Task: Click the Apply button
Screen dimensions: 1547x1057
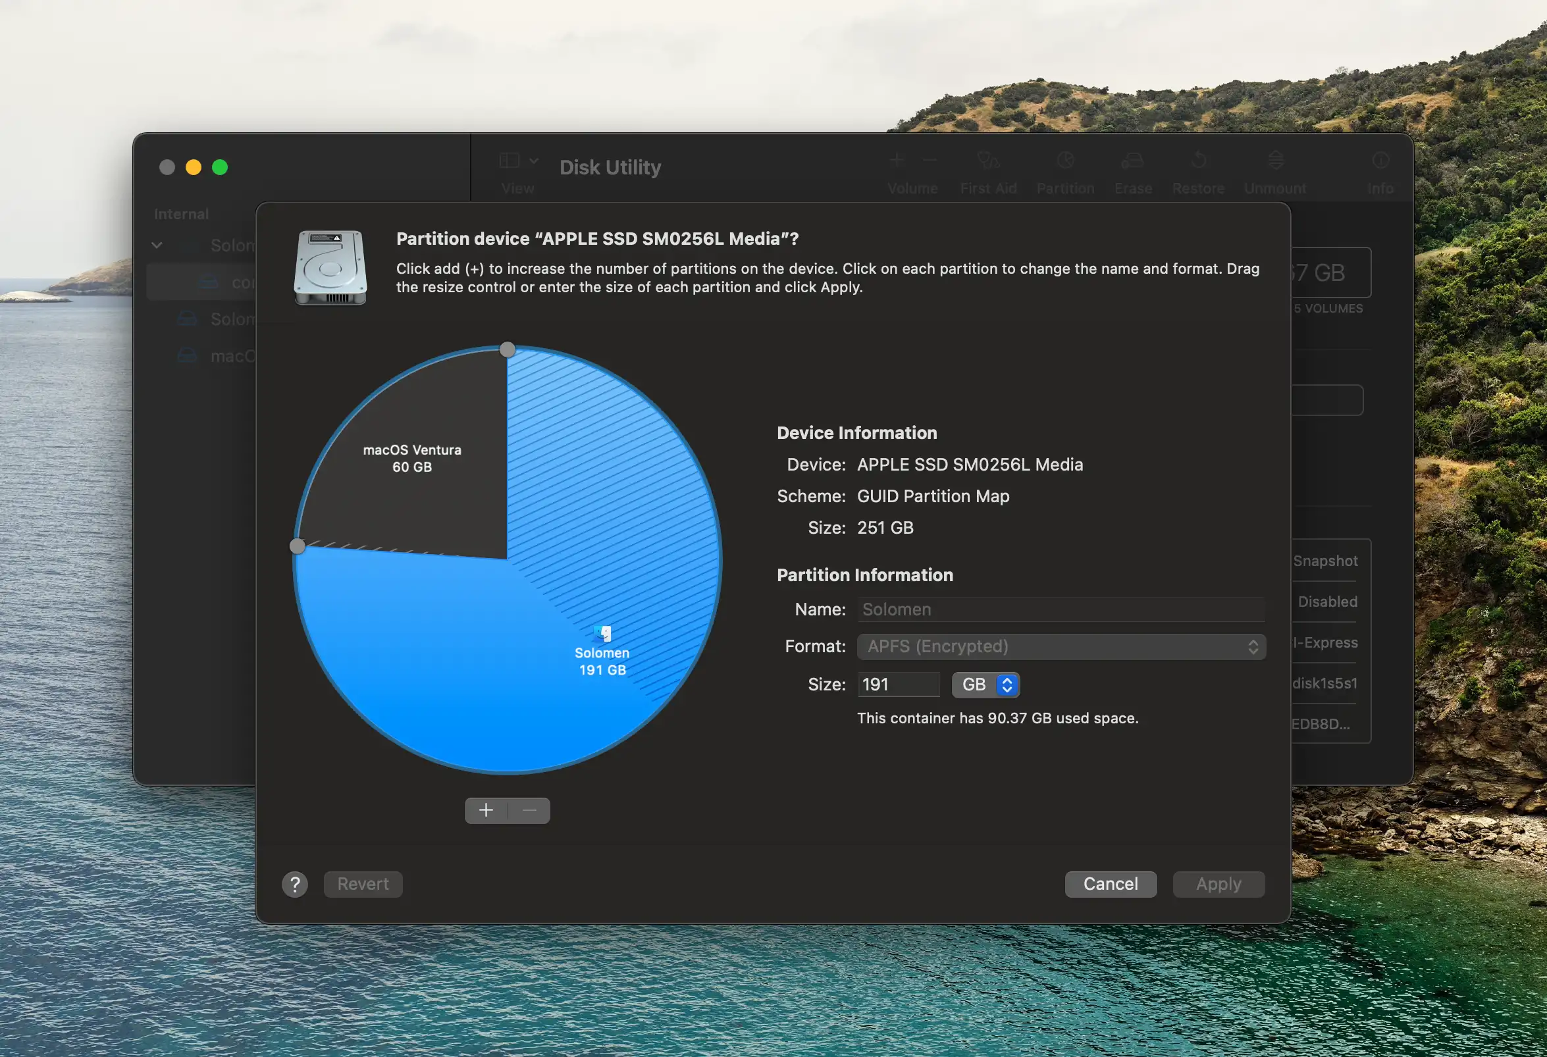Action: pyautogui.click(x=1218, y=884)
